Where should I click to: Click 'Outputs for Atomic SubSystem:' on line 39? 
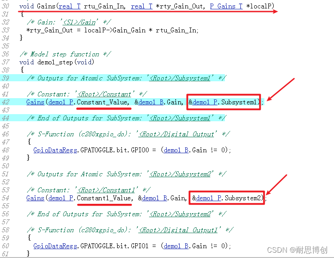pos(90,78)
